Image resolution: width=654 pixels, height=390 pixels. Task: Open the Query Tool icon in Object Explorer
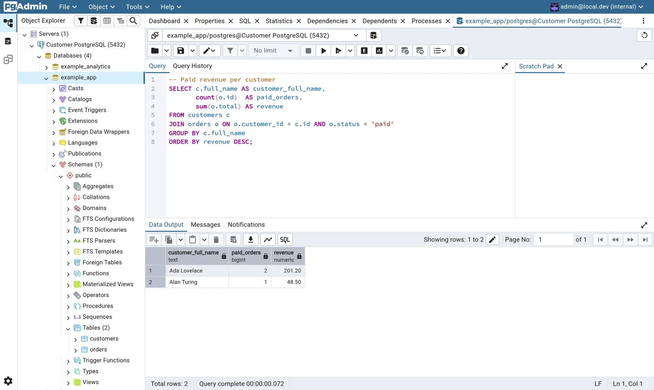94,21
